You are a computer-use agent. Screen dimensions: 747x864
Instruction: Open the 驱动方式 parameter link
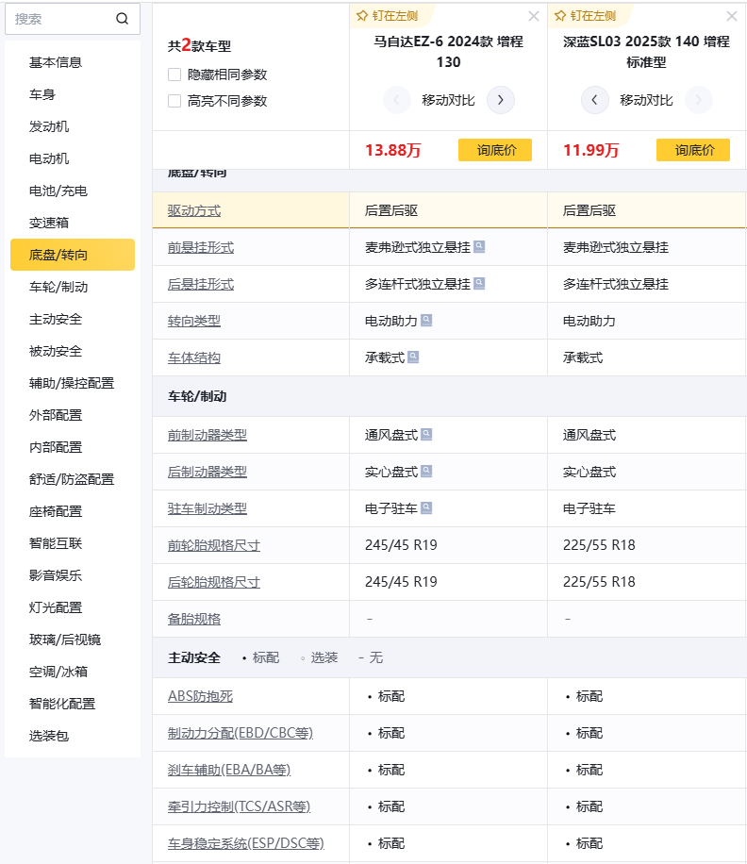point(194,210)
